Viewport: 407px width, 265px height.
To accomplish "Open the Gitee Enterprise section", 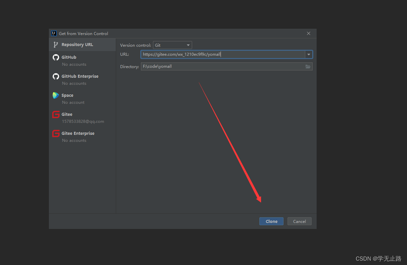I will (x=82, y=137).
